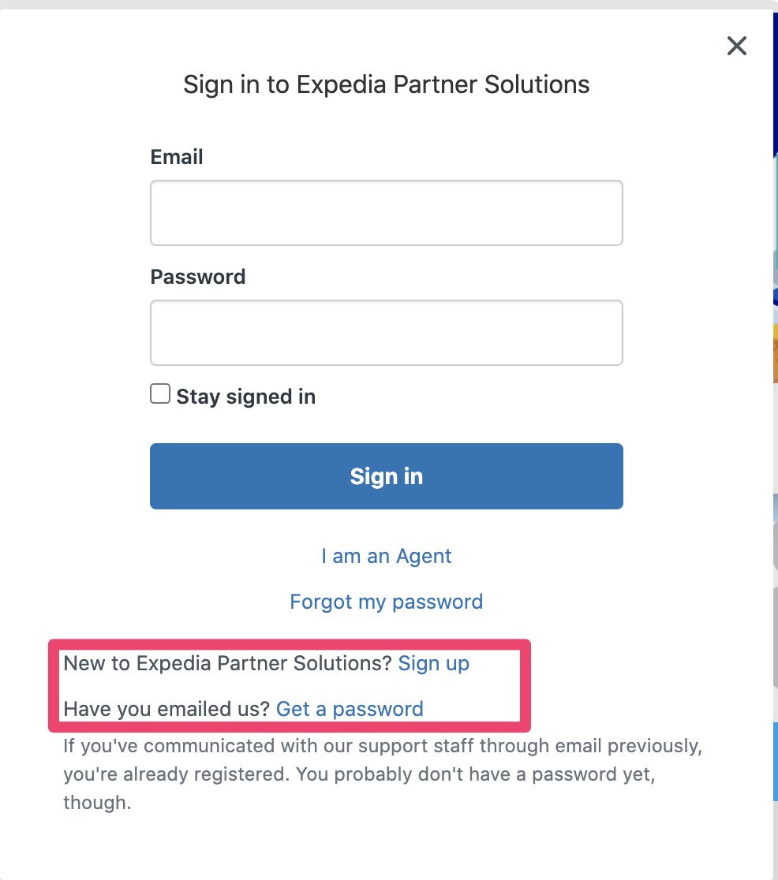The image size is (778, 880).
Task: Select the gray bar above the dialog
Action: [x=389, y=5]
